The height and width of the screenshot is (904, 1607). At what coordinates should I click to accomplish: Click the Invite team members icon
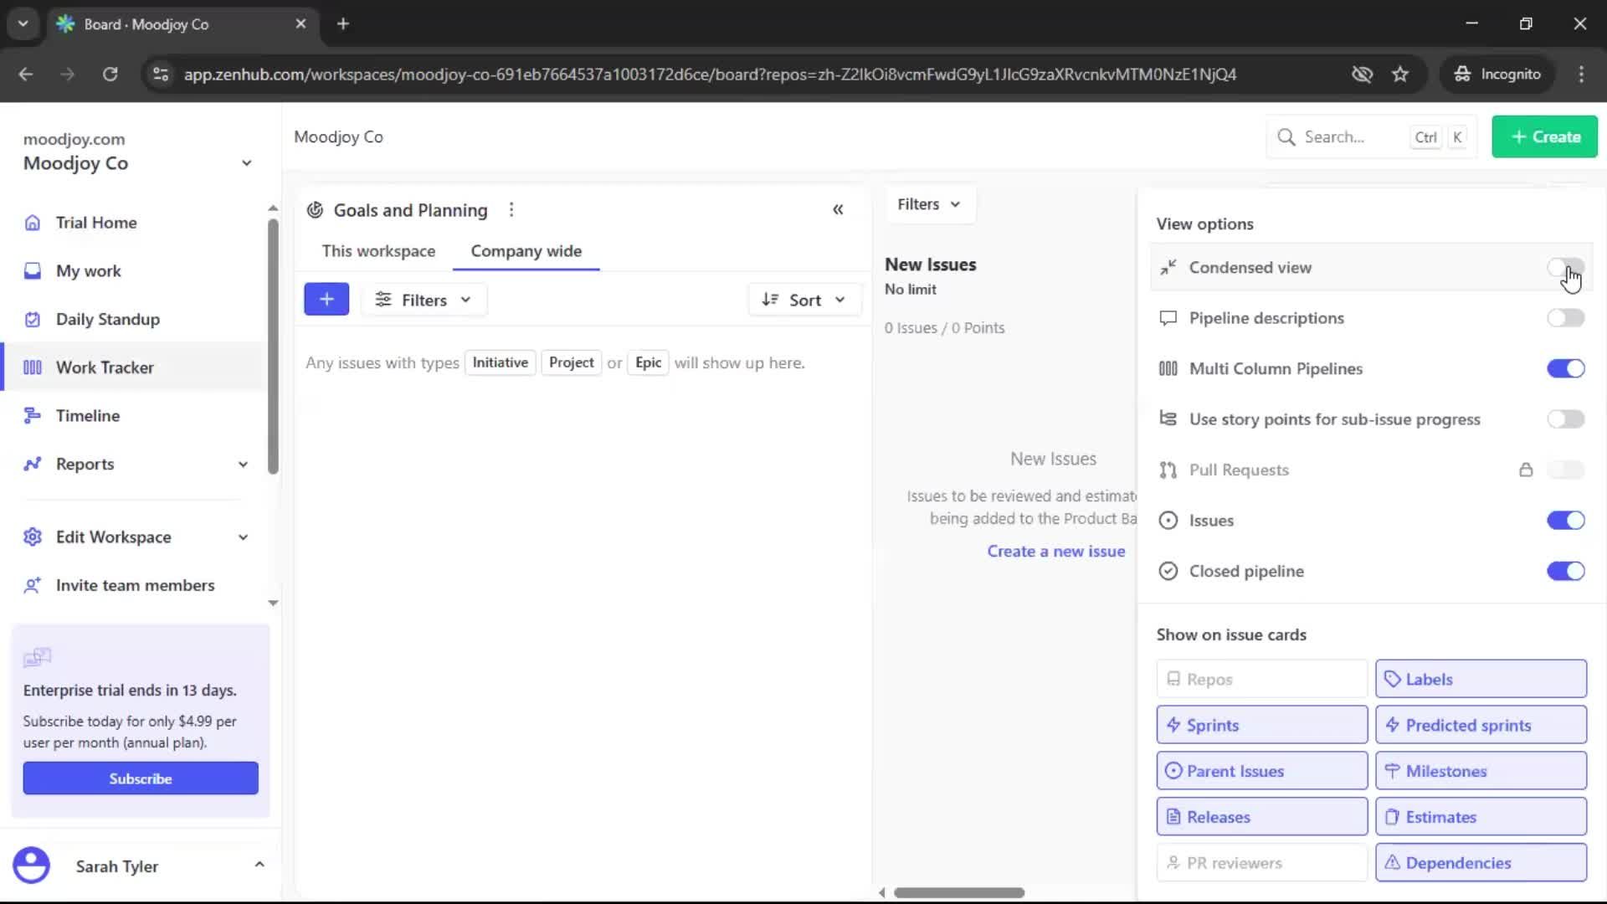(x=32, y=585)
